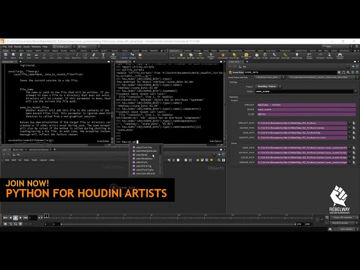Viewport: 360px width, 270px height.
Task: Add a new tab beside Python Shell
Action: [x=20, y=62]
